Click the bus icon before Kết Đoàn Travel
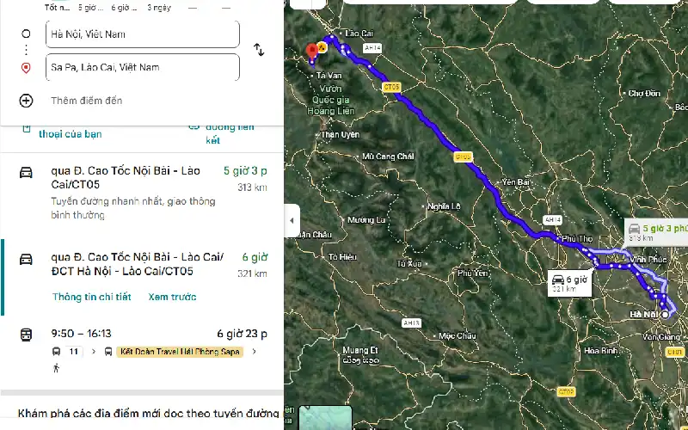This screenshot has width=688, height=430. (108, 352)
